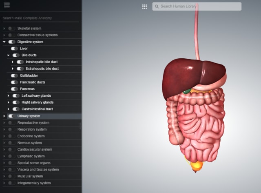
Task: Select Left salivary glands entry
Action: pos(36,95)
